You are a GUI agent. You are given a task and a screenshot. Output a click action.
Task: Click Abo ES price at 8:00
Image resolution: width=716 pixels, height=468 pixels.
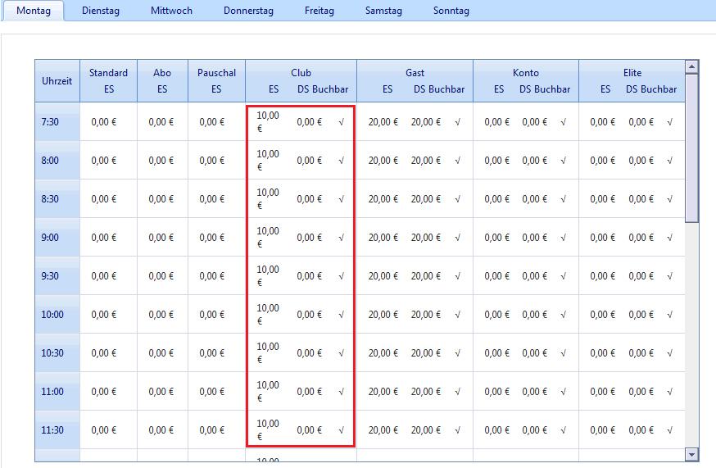(x=161, y=161)
